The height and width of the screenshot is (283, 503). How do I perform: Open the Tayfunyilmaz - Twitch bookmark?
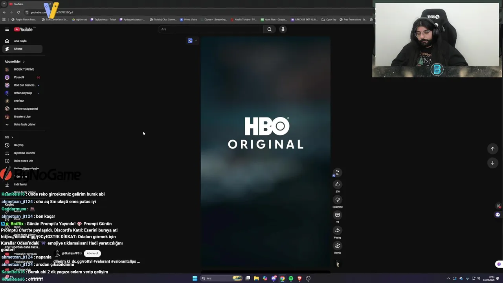104,19
